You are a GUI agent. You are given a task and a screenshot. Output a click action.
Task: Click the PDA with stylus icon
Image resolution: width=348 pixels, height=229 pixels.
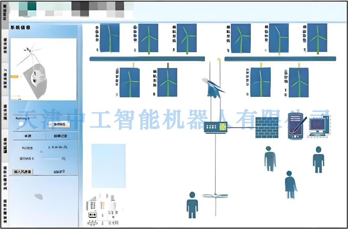296,126
